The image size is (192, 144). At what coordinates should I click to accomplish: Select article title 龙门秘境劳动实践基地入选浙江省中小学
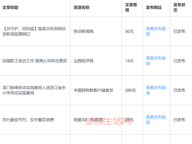(34, 90)
